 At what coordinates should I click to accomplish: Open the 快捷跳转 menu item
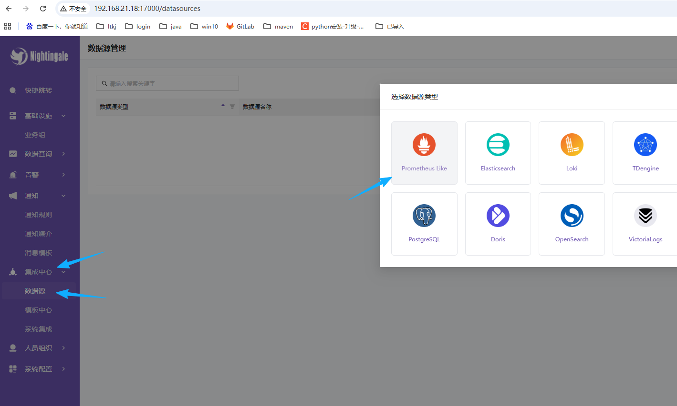38,90
